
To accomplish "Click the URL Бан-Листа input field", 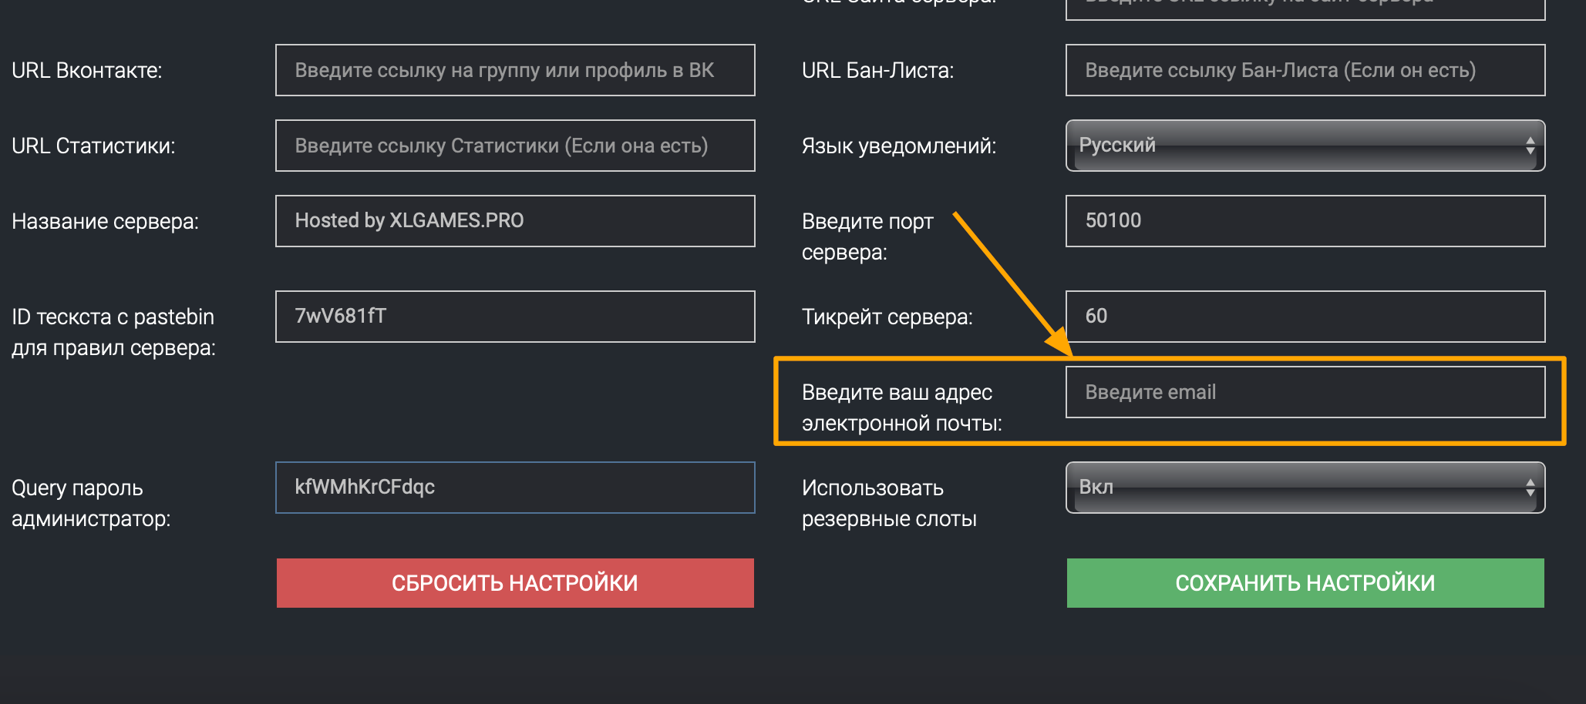I will (1304, 70).
